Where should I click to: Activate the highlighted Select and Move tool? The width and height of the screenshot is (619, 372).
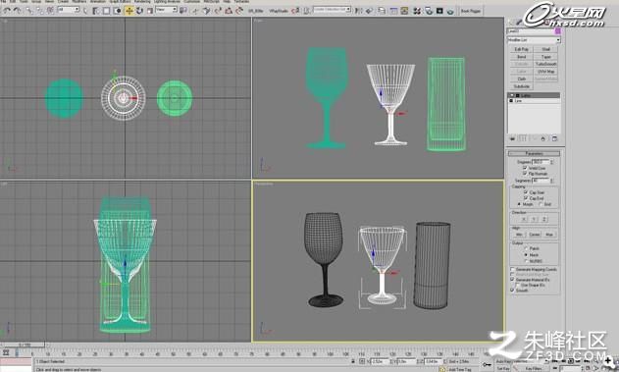[x=129, y=11]
